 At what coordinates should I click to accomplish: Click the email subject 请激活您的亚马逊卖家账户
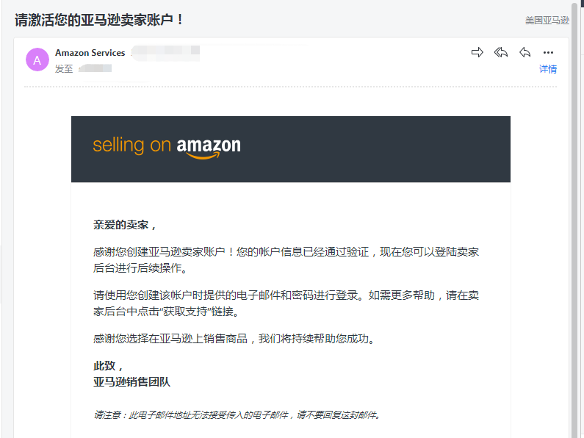tap(99, 20)
